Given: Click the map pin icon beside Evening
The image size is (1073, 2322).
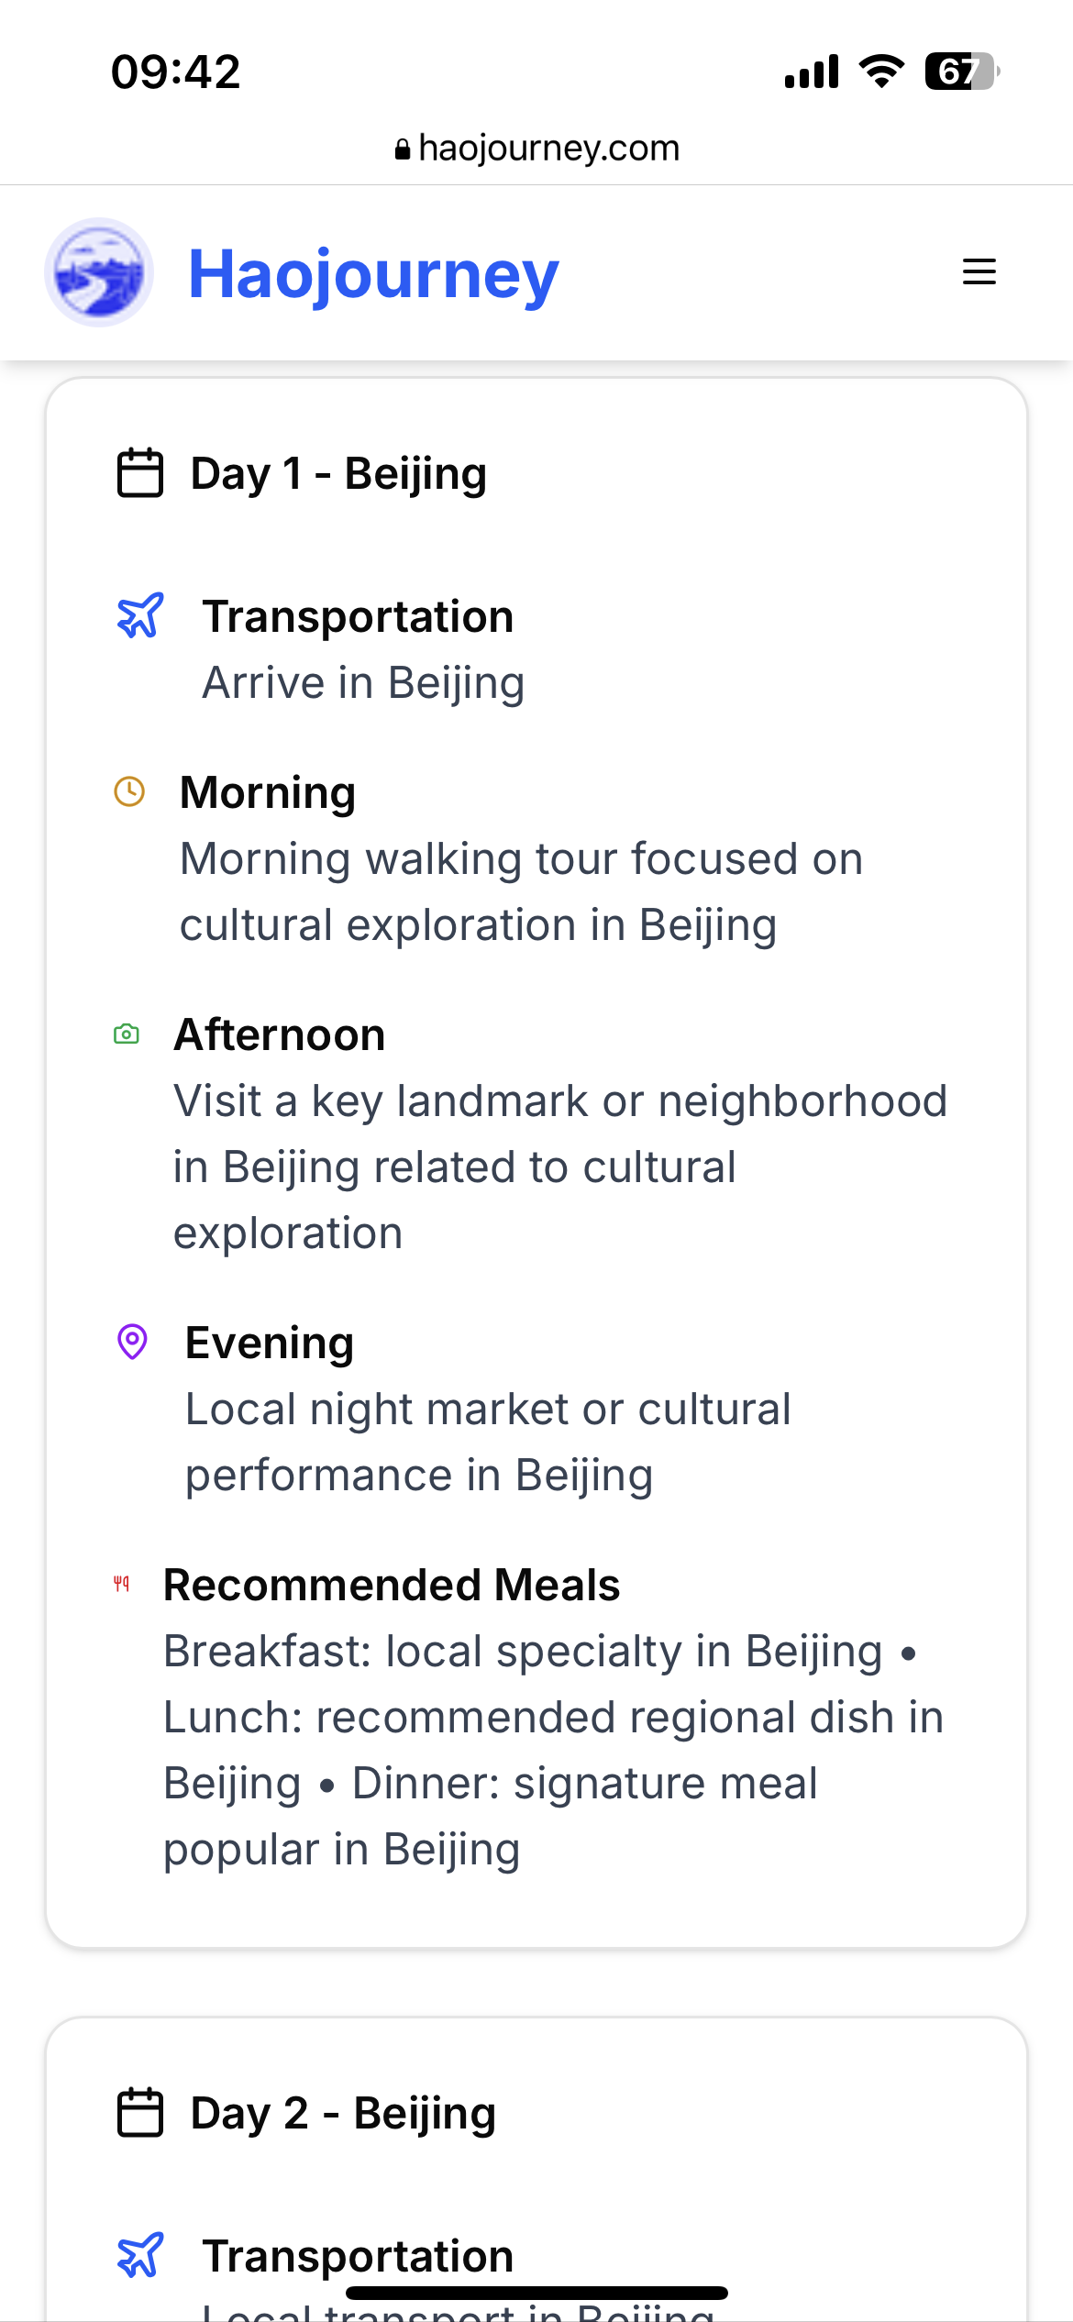Looking at the screenshot, I should (x=132, y=1342).
